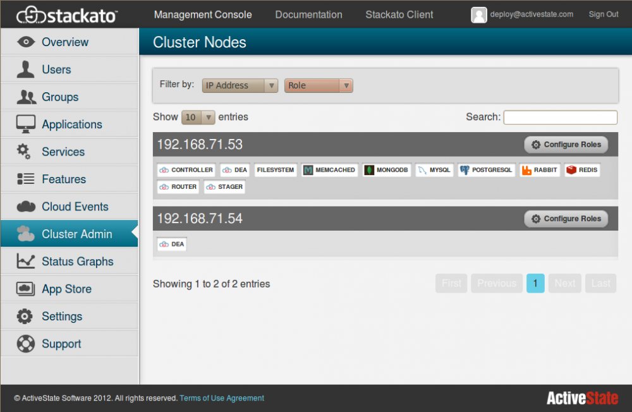Configure Roles for node 192.168.71.54
This screenshot has width=632, height=412.
pyautogui.click(x=566, y=219)
